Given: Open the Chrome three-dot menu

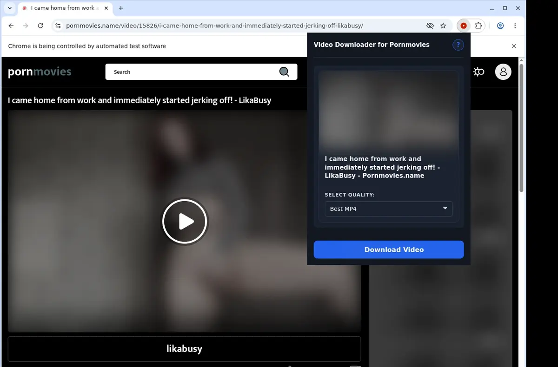Looking at the screenshot, I should (x=515, y=26).
